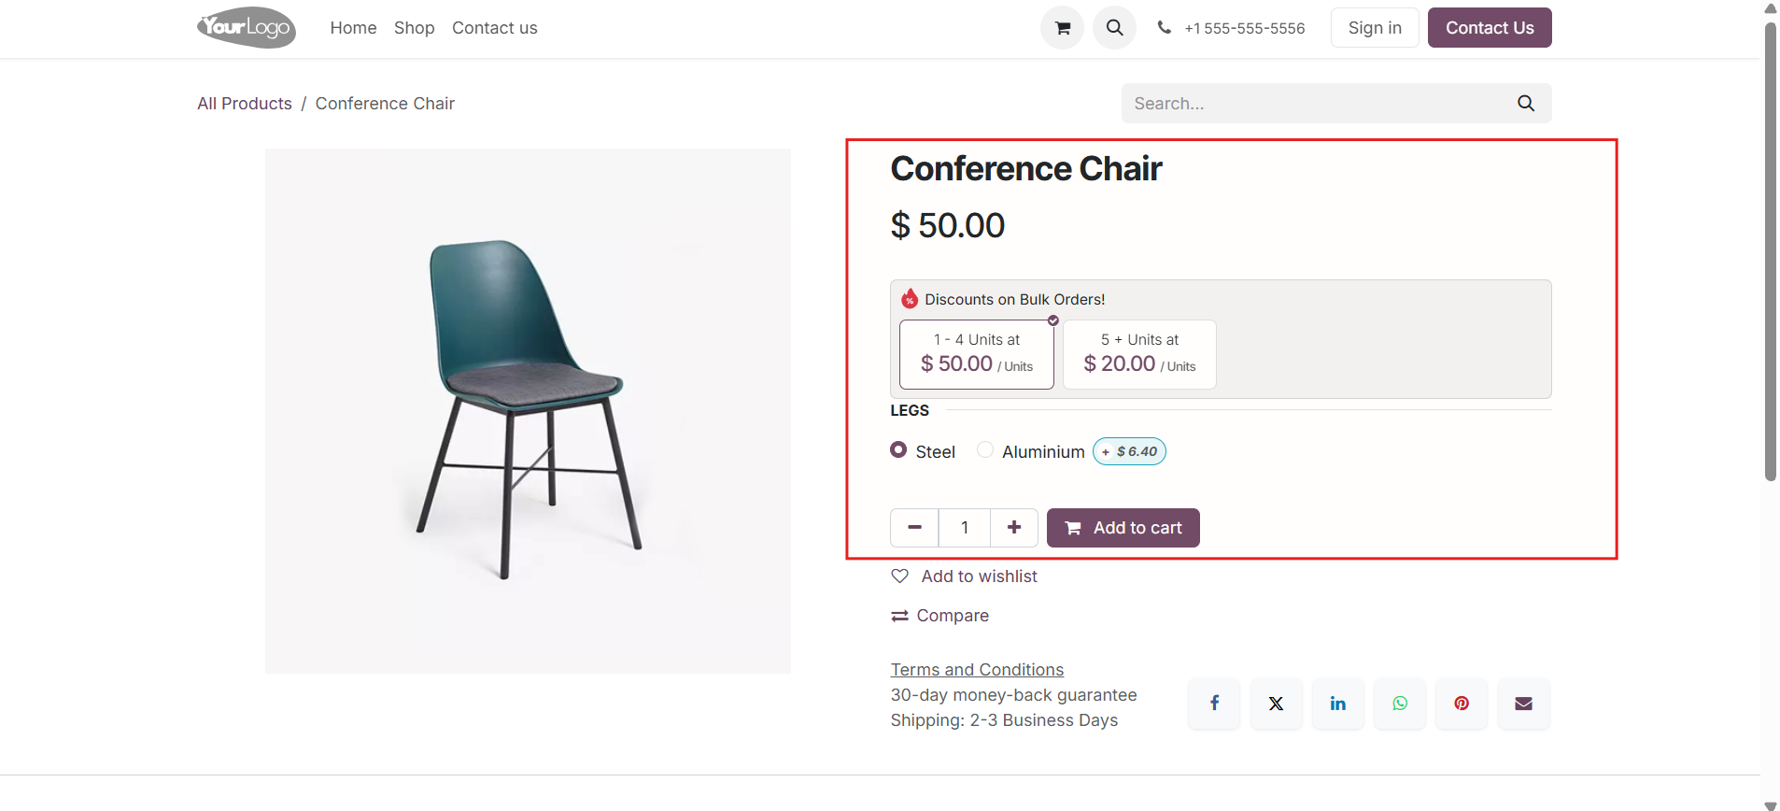
Task: Share product on Facebook
Action: point(1214,704)
